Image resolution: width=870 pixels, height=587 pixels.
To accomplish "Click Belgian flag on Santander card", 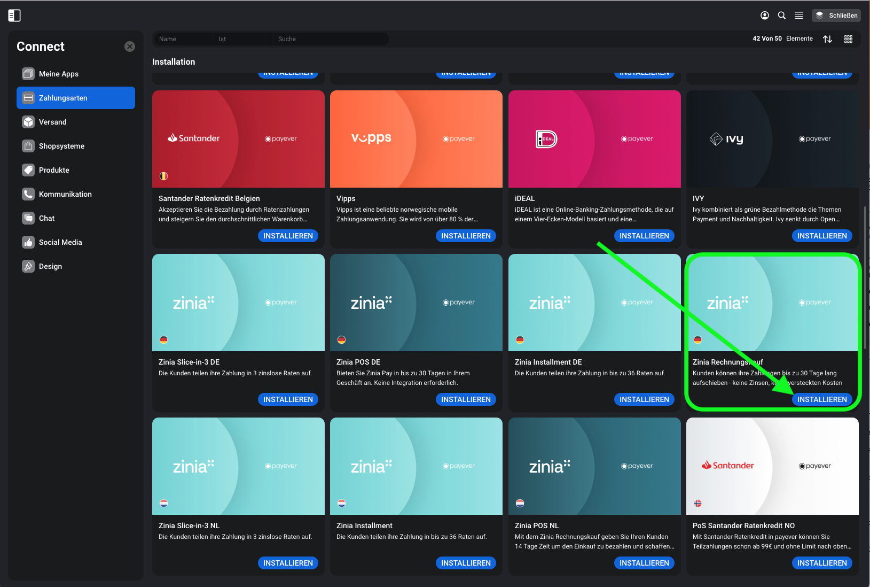I will coord(164,176).
